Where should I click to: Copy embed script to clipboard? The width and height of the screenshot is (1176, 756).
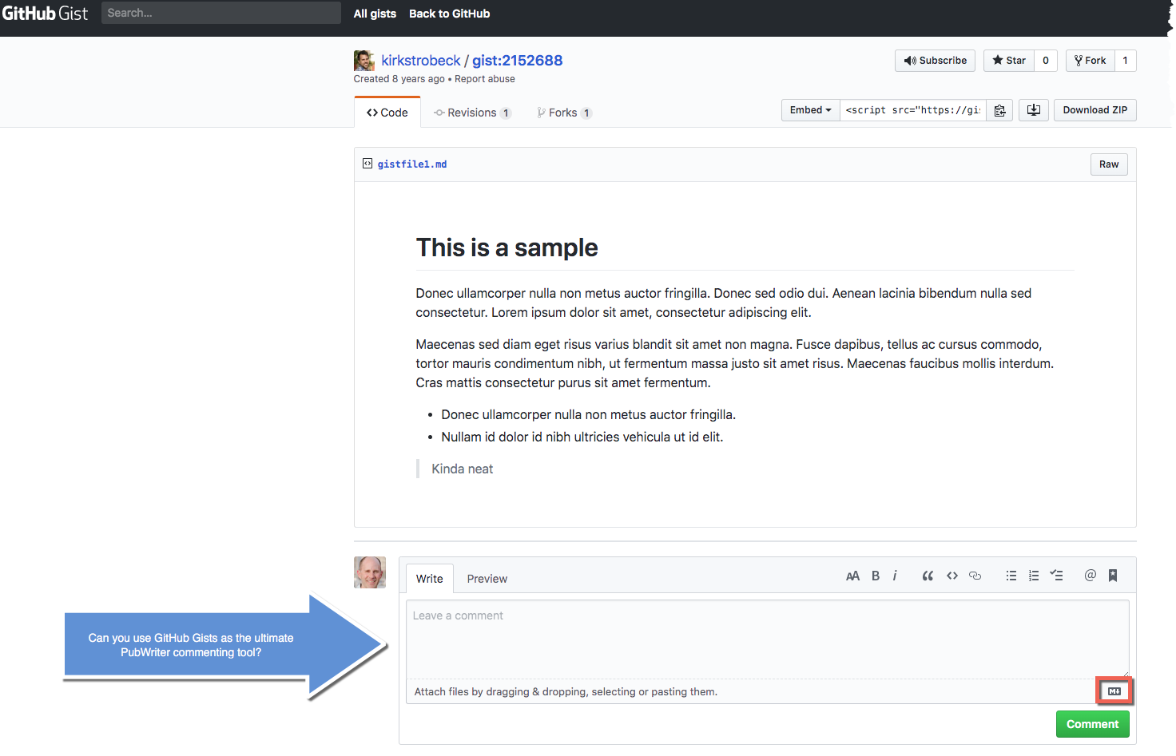(x=999, y=110)
